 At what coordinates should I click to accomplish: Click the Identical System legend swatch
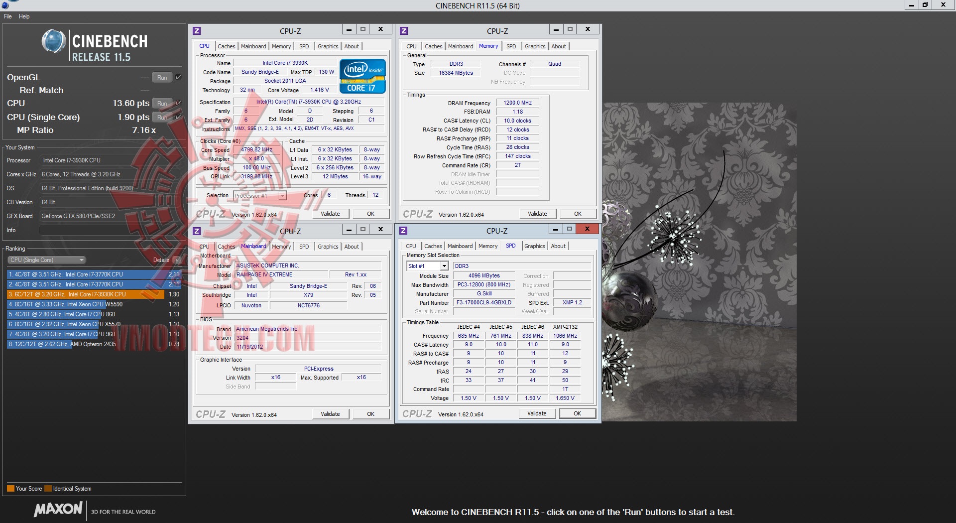click(x=48, y=488)
